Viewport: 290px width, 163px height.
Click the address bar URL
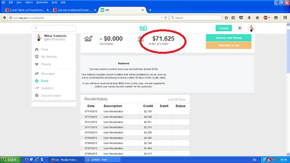point(28,18)
